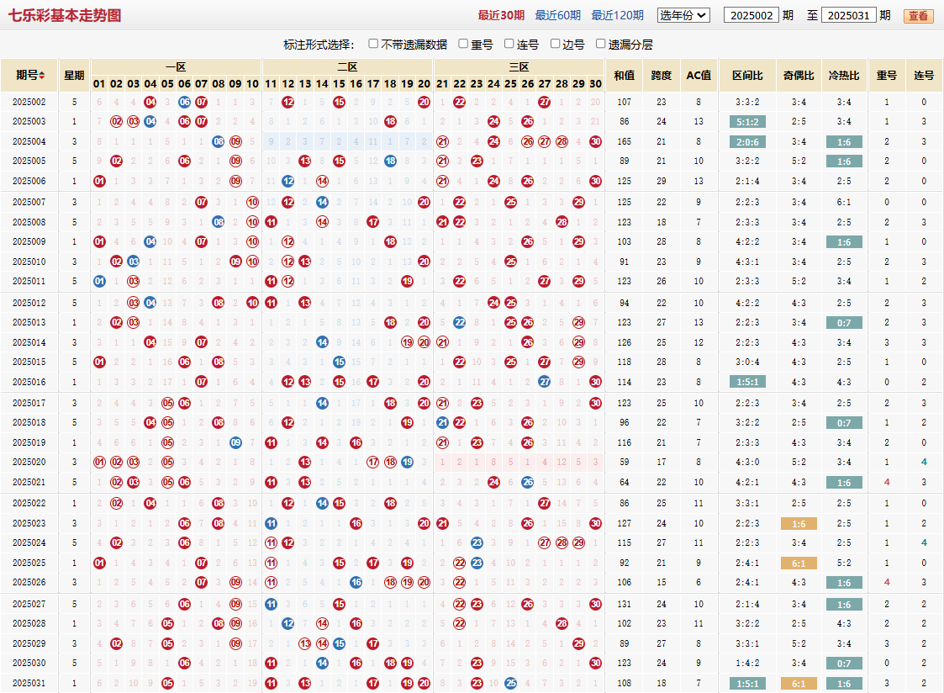The height and width of the screenshot is (693, 944).
Task: Click blue ball 04 in row 2025003
Action: coord(150,122)
